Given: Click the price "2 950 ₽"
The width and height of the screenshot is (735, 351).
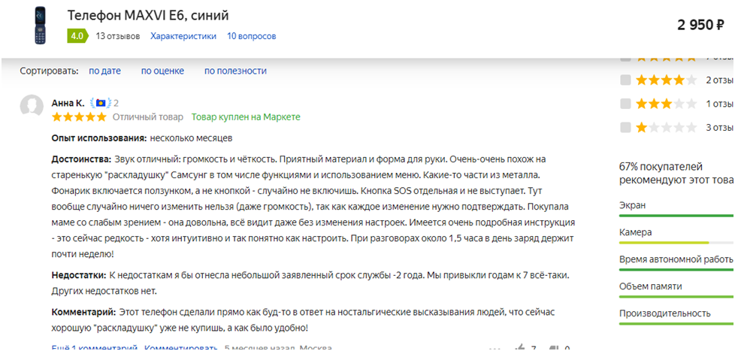Looking at the screenshot, I should pos(700,26).
